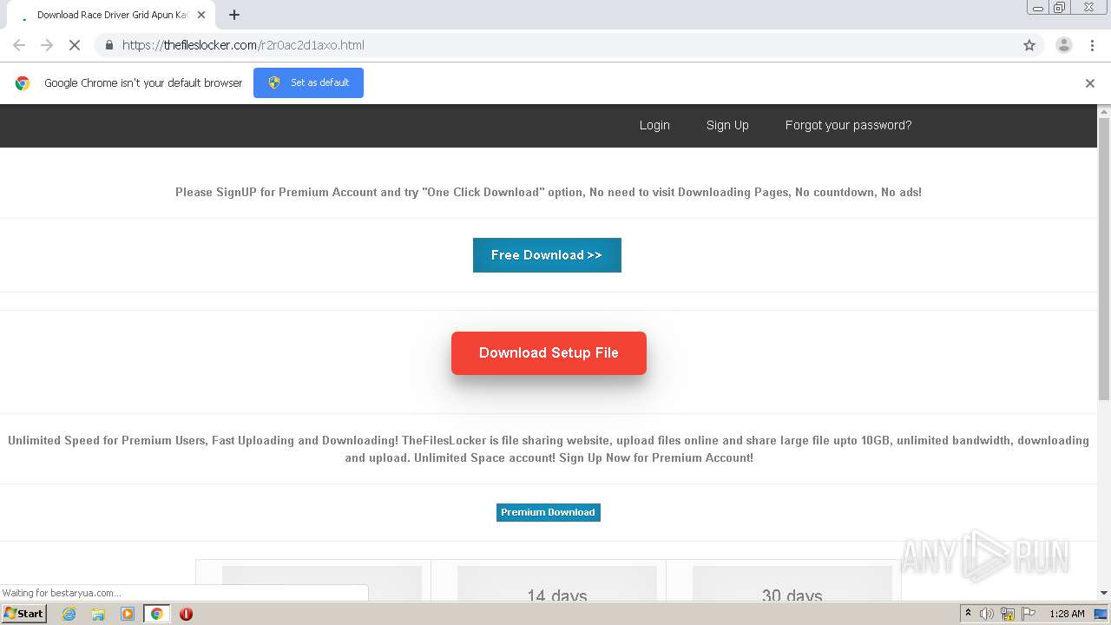
Task: Open Chrome three-dot menu
Action: (1092, 45)
